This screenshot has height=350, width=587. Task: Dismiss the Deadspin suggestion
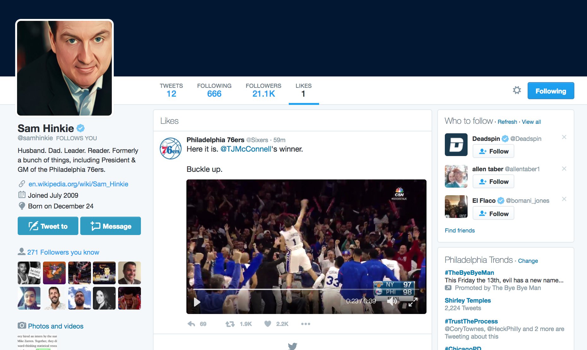[564, 137]
